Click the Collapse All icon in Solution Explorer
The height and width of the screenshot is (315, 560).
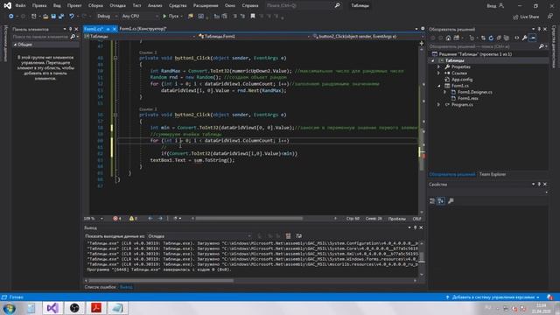pos(499,38)
